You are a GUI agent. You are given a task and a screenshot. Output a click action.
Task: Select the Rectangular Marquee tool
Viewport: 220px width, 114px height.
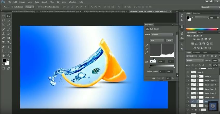3,16
